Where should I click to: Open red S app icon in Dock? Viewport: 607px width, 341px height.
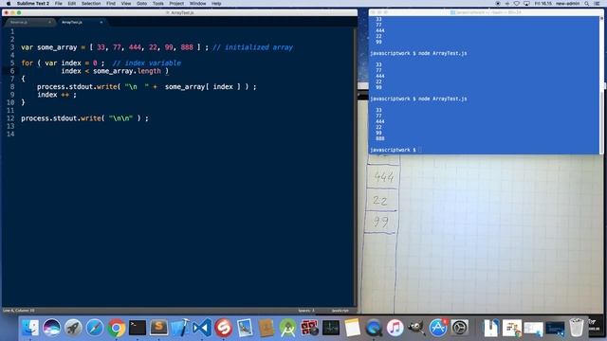(x=224, y=328)
